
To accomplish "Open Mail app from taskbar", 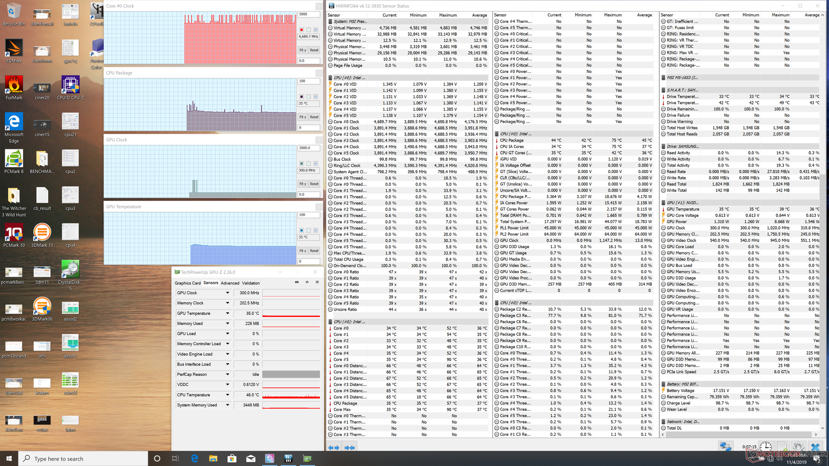I will (250, 458).
